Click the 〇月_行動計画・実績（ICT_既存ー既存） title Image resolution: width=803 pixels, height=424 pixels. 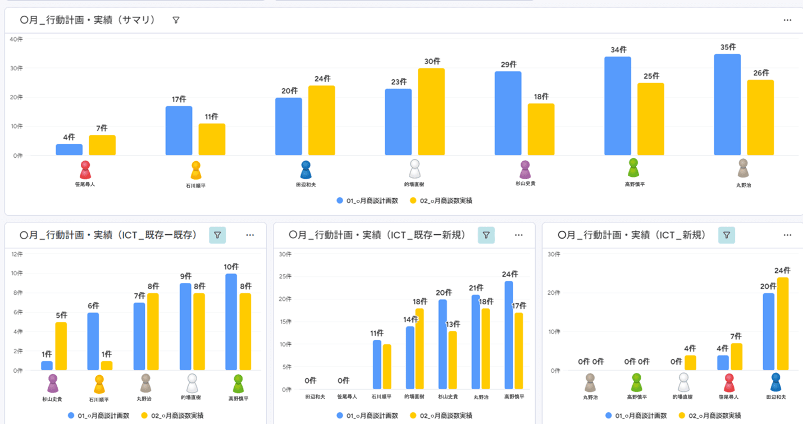pos(109,235)
